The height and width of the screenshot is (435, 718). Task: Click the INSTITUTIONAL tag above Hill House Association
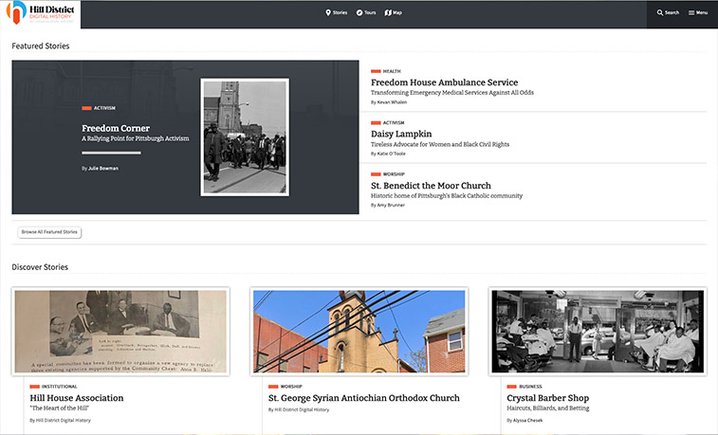point(60,387)
